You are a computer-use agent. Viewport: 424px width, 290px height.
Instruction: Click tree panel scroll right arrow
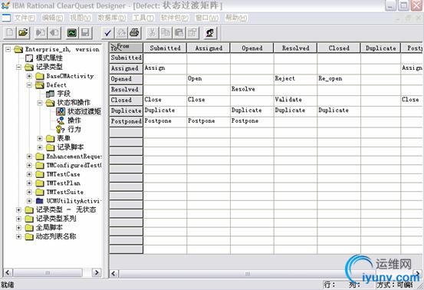click(x=97, y=272)
